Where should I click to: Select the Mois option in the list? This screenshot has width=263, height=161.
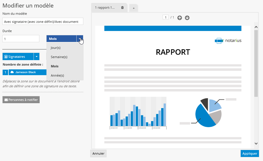pyautogui.click(x=55, y=66)
